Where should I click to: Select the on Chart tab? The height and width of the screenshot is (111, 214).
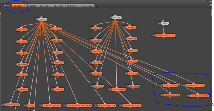click(x=73, y=6)
